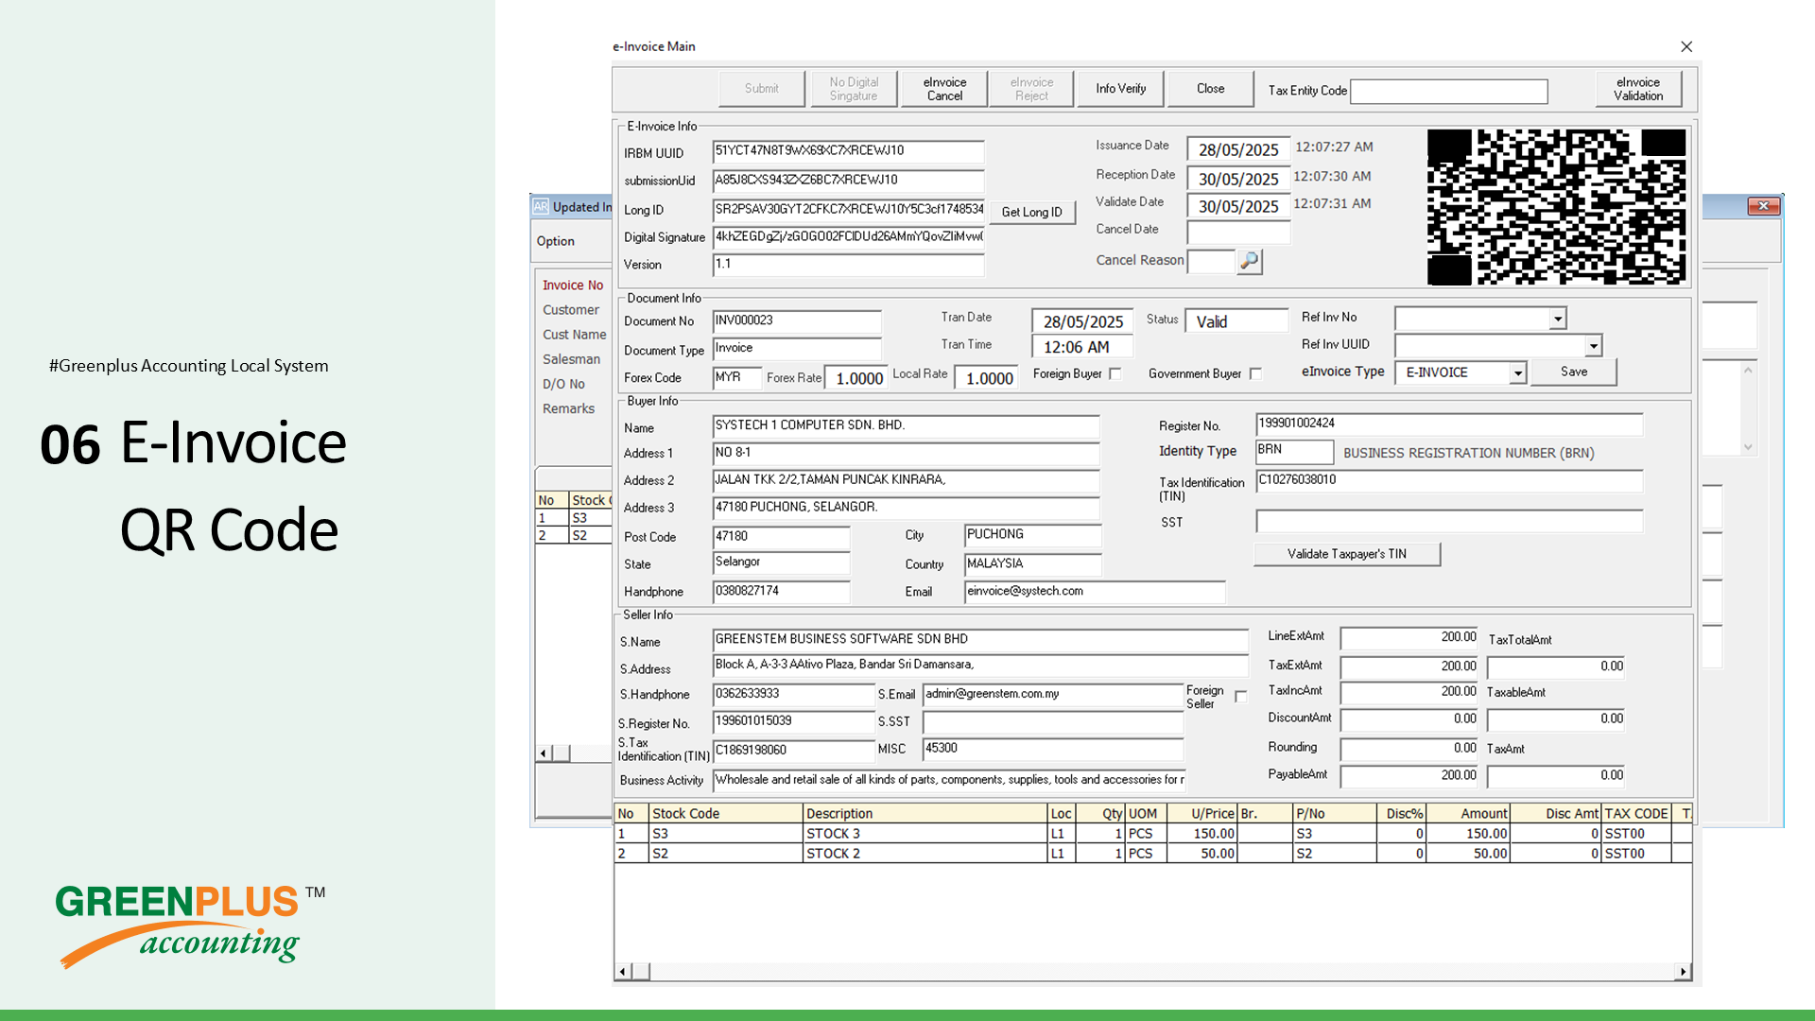Viewport: 1815px width, 1021px height.
Task: Click the Customer label in background window
Action: pyautogui.click(x=571, y=310)
